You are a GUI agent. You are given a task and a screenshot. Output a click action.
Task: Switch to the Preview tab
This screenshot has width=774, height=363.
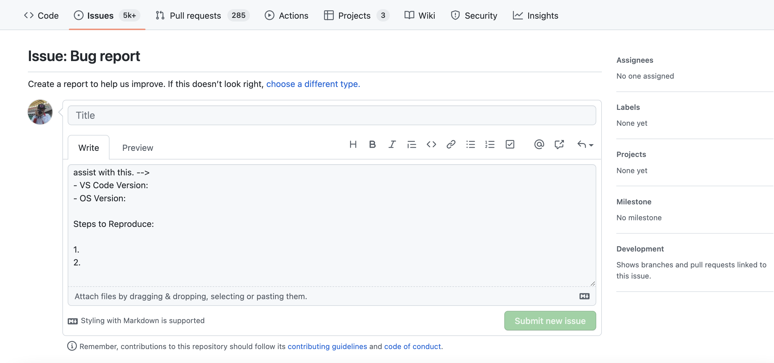tap(138, 148)
